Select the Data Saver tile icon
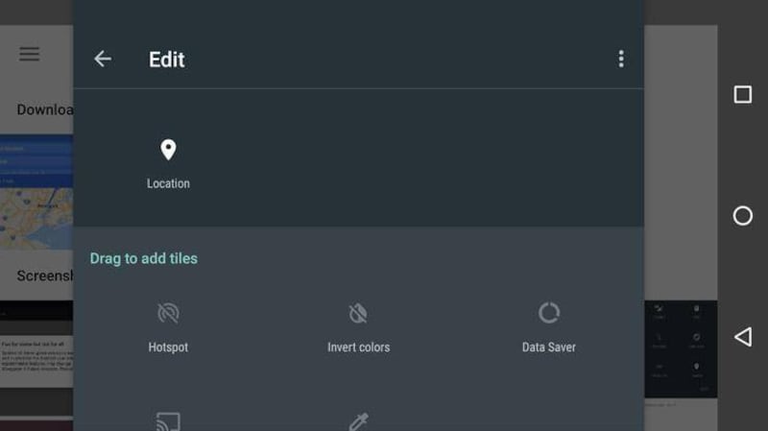768x431 pixels. (549, 313)
